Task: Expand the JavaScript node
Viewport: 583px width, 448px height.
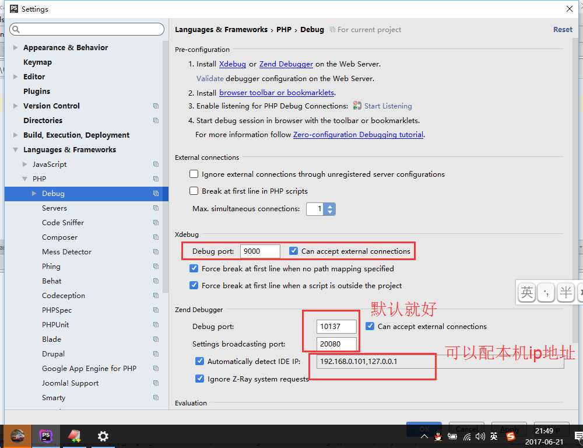Action: 25,164
